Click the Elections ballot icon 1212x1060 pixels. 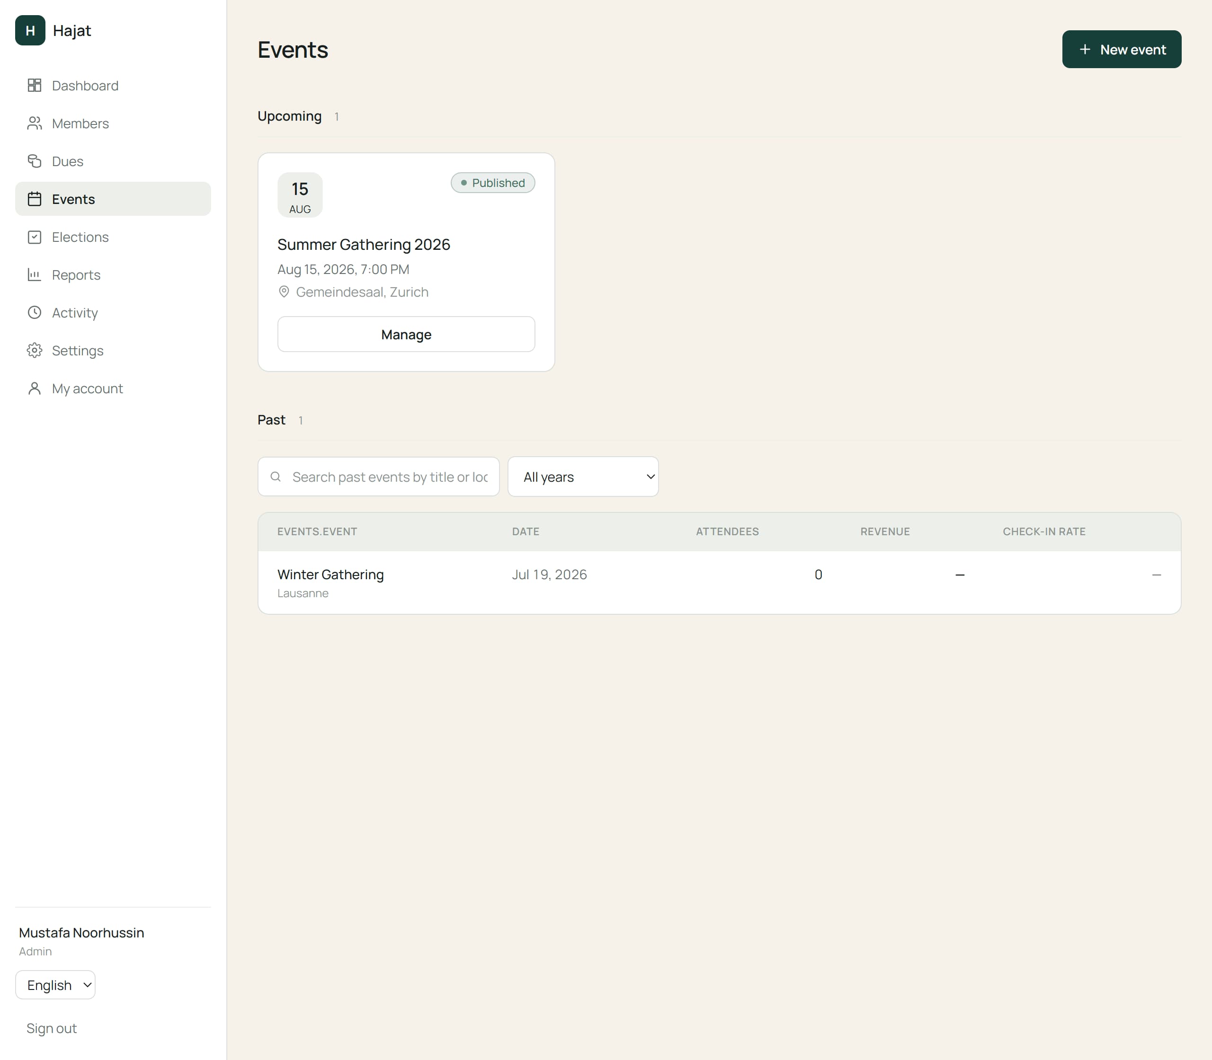34,237
